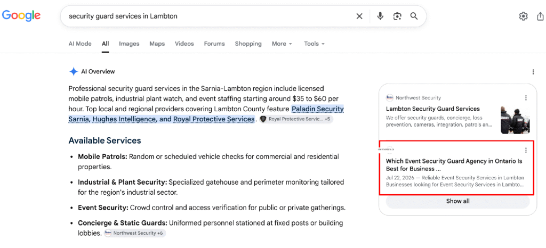This screenshot has width=546, height=248.
Task: Click the Royal Protective Services highlighted text
Action: pos(214,119)
